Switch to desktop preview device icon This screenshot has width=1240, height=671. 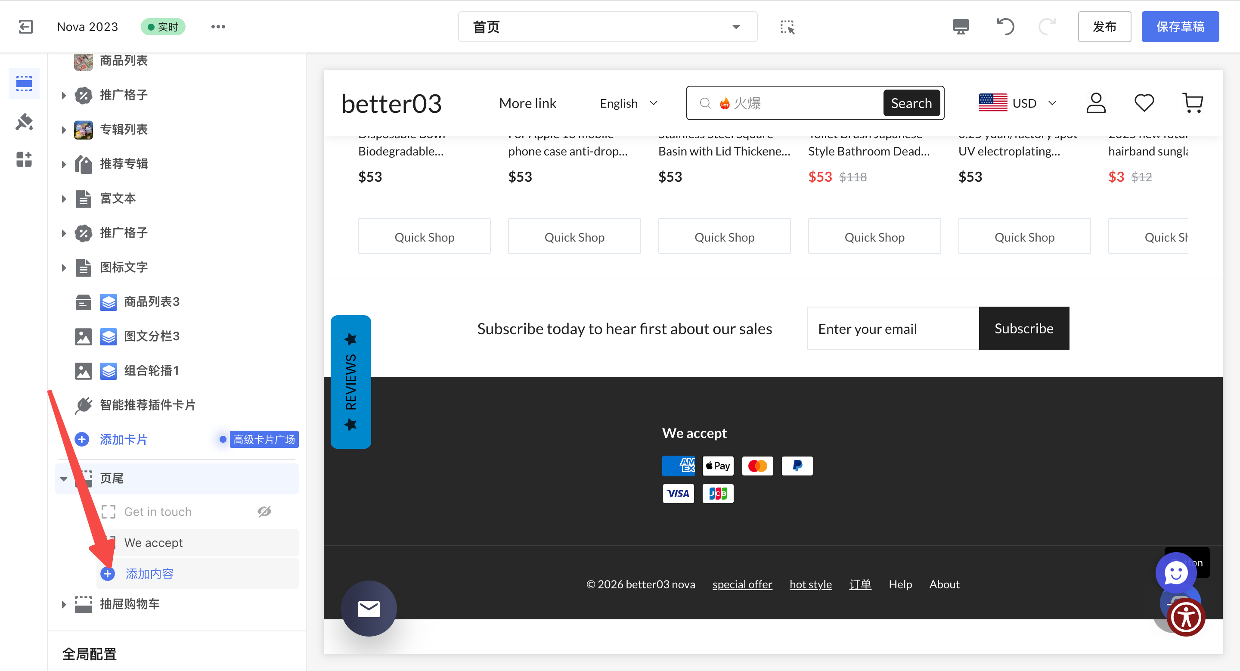tap(960, 26)
